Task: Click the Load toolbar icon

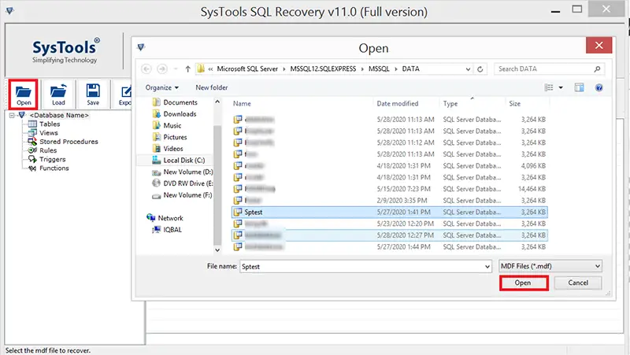Action: coord(58,94)
